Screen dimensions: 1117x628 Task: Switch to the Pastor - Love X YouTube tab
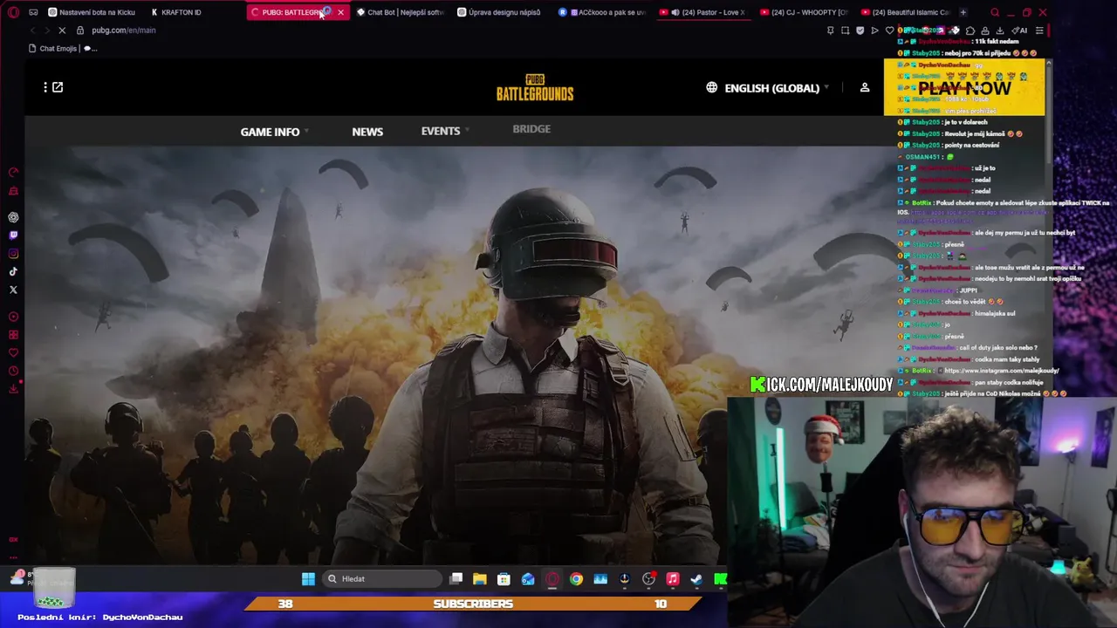(703, 12)
